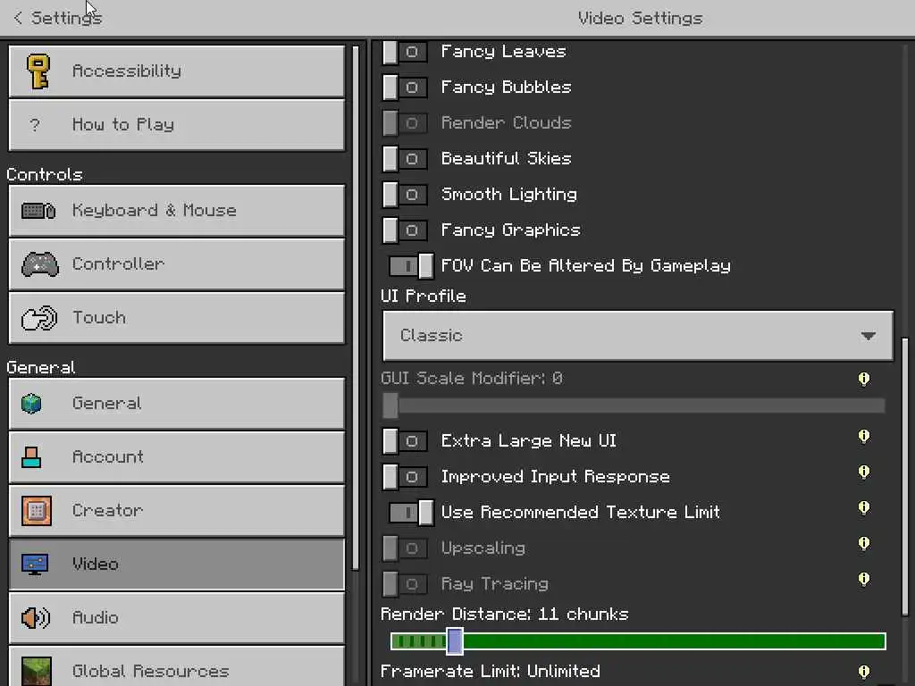
Task: Click the hand Touch icon
Action: click(x=39, y=318)
